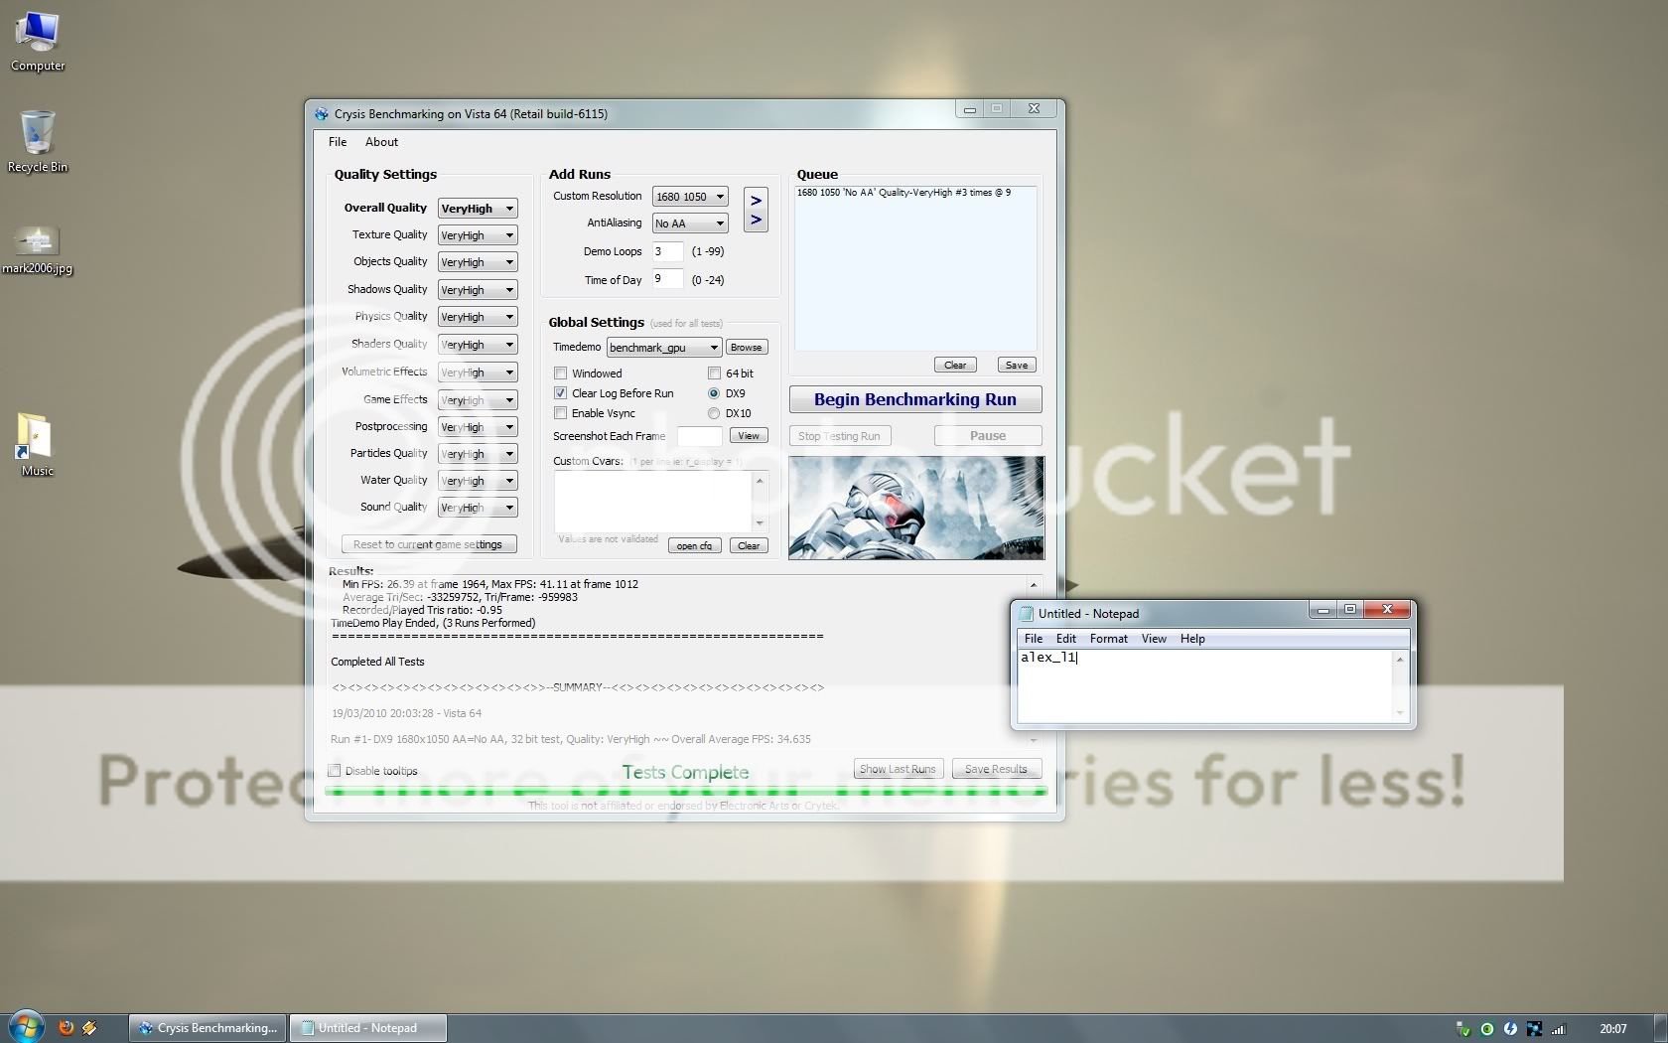
Task: Save the Queue
Action: 1017,366
